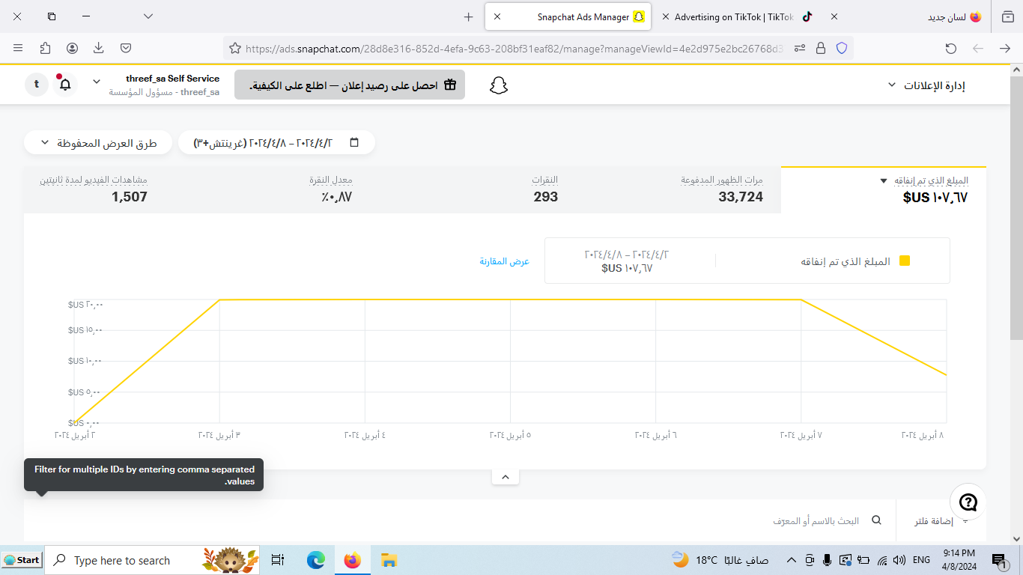Click the search magnifier icon

[877, 520]
